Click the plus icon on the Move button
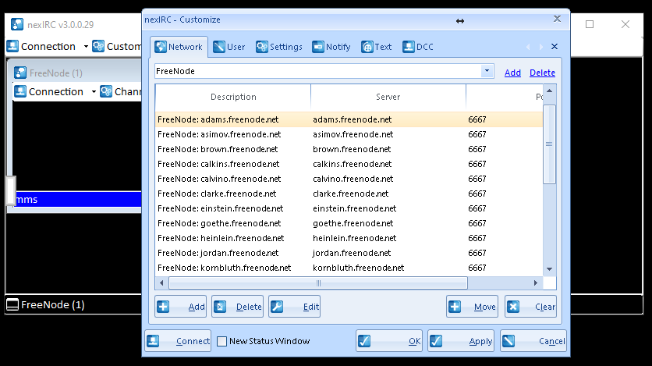The width and height of the screenshot is (652, 366). 455,307
